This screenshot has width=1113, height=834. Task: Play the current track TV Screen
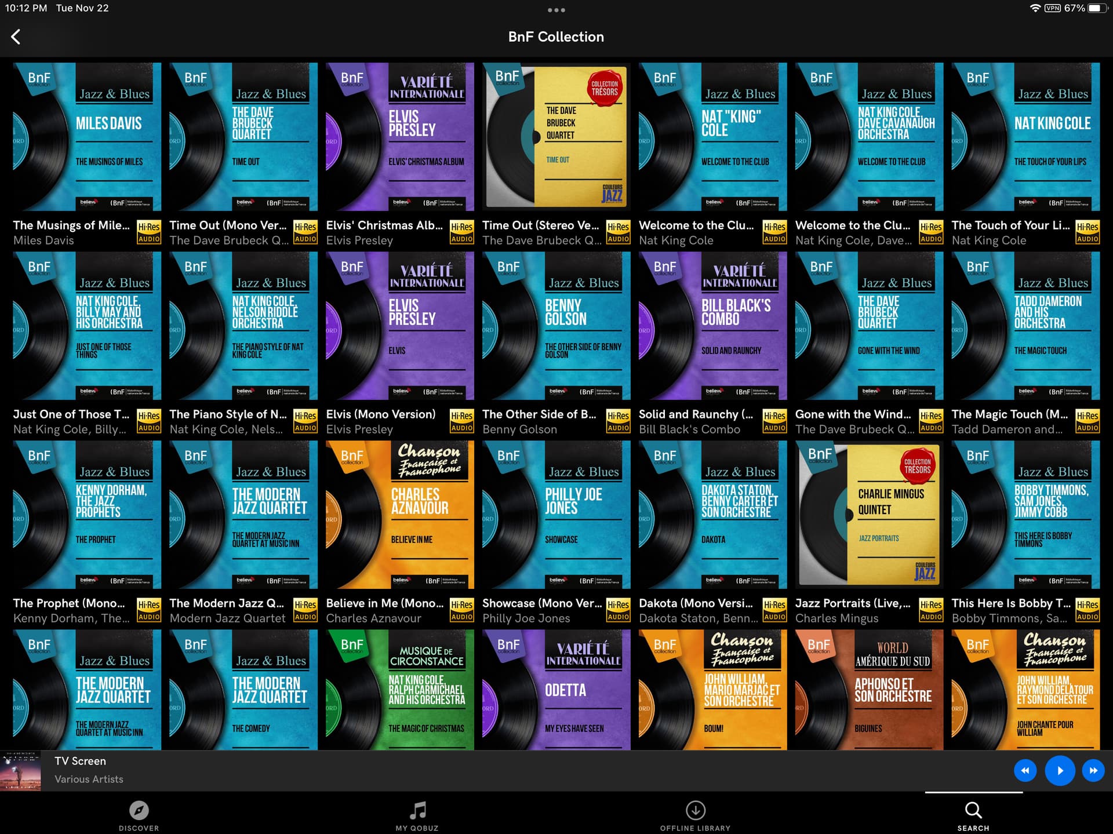(1059, 770)
